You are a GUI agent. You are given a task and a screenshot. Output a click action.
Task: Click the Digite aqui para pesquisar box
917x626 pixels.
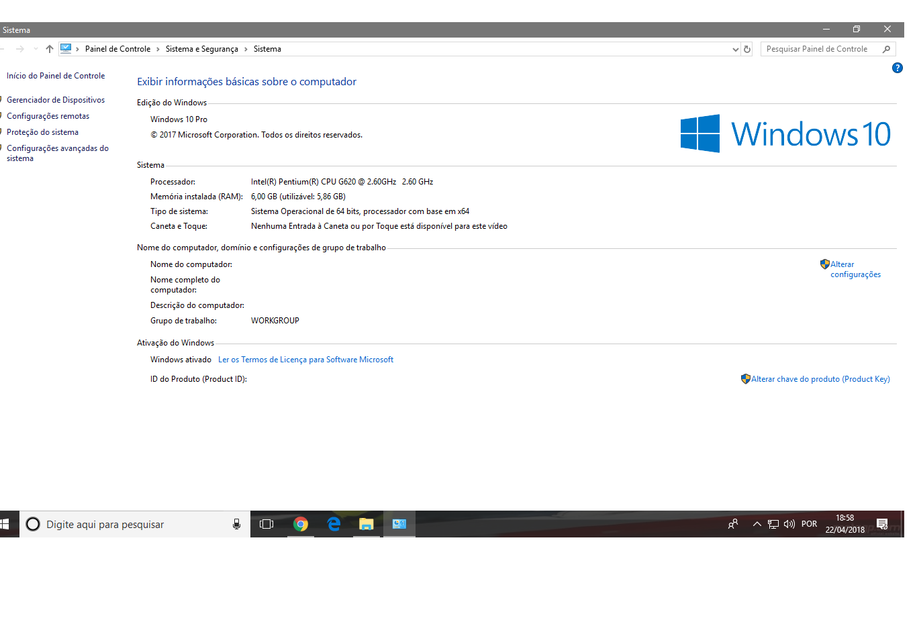pos(134,524)
